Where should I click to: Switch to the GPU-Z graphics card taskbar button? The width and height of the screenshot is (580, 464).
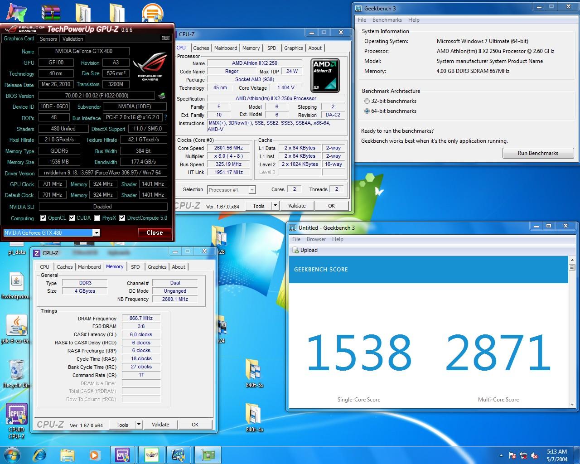[208, 454]
